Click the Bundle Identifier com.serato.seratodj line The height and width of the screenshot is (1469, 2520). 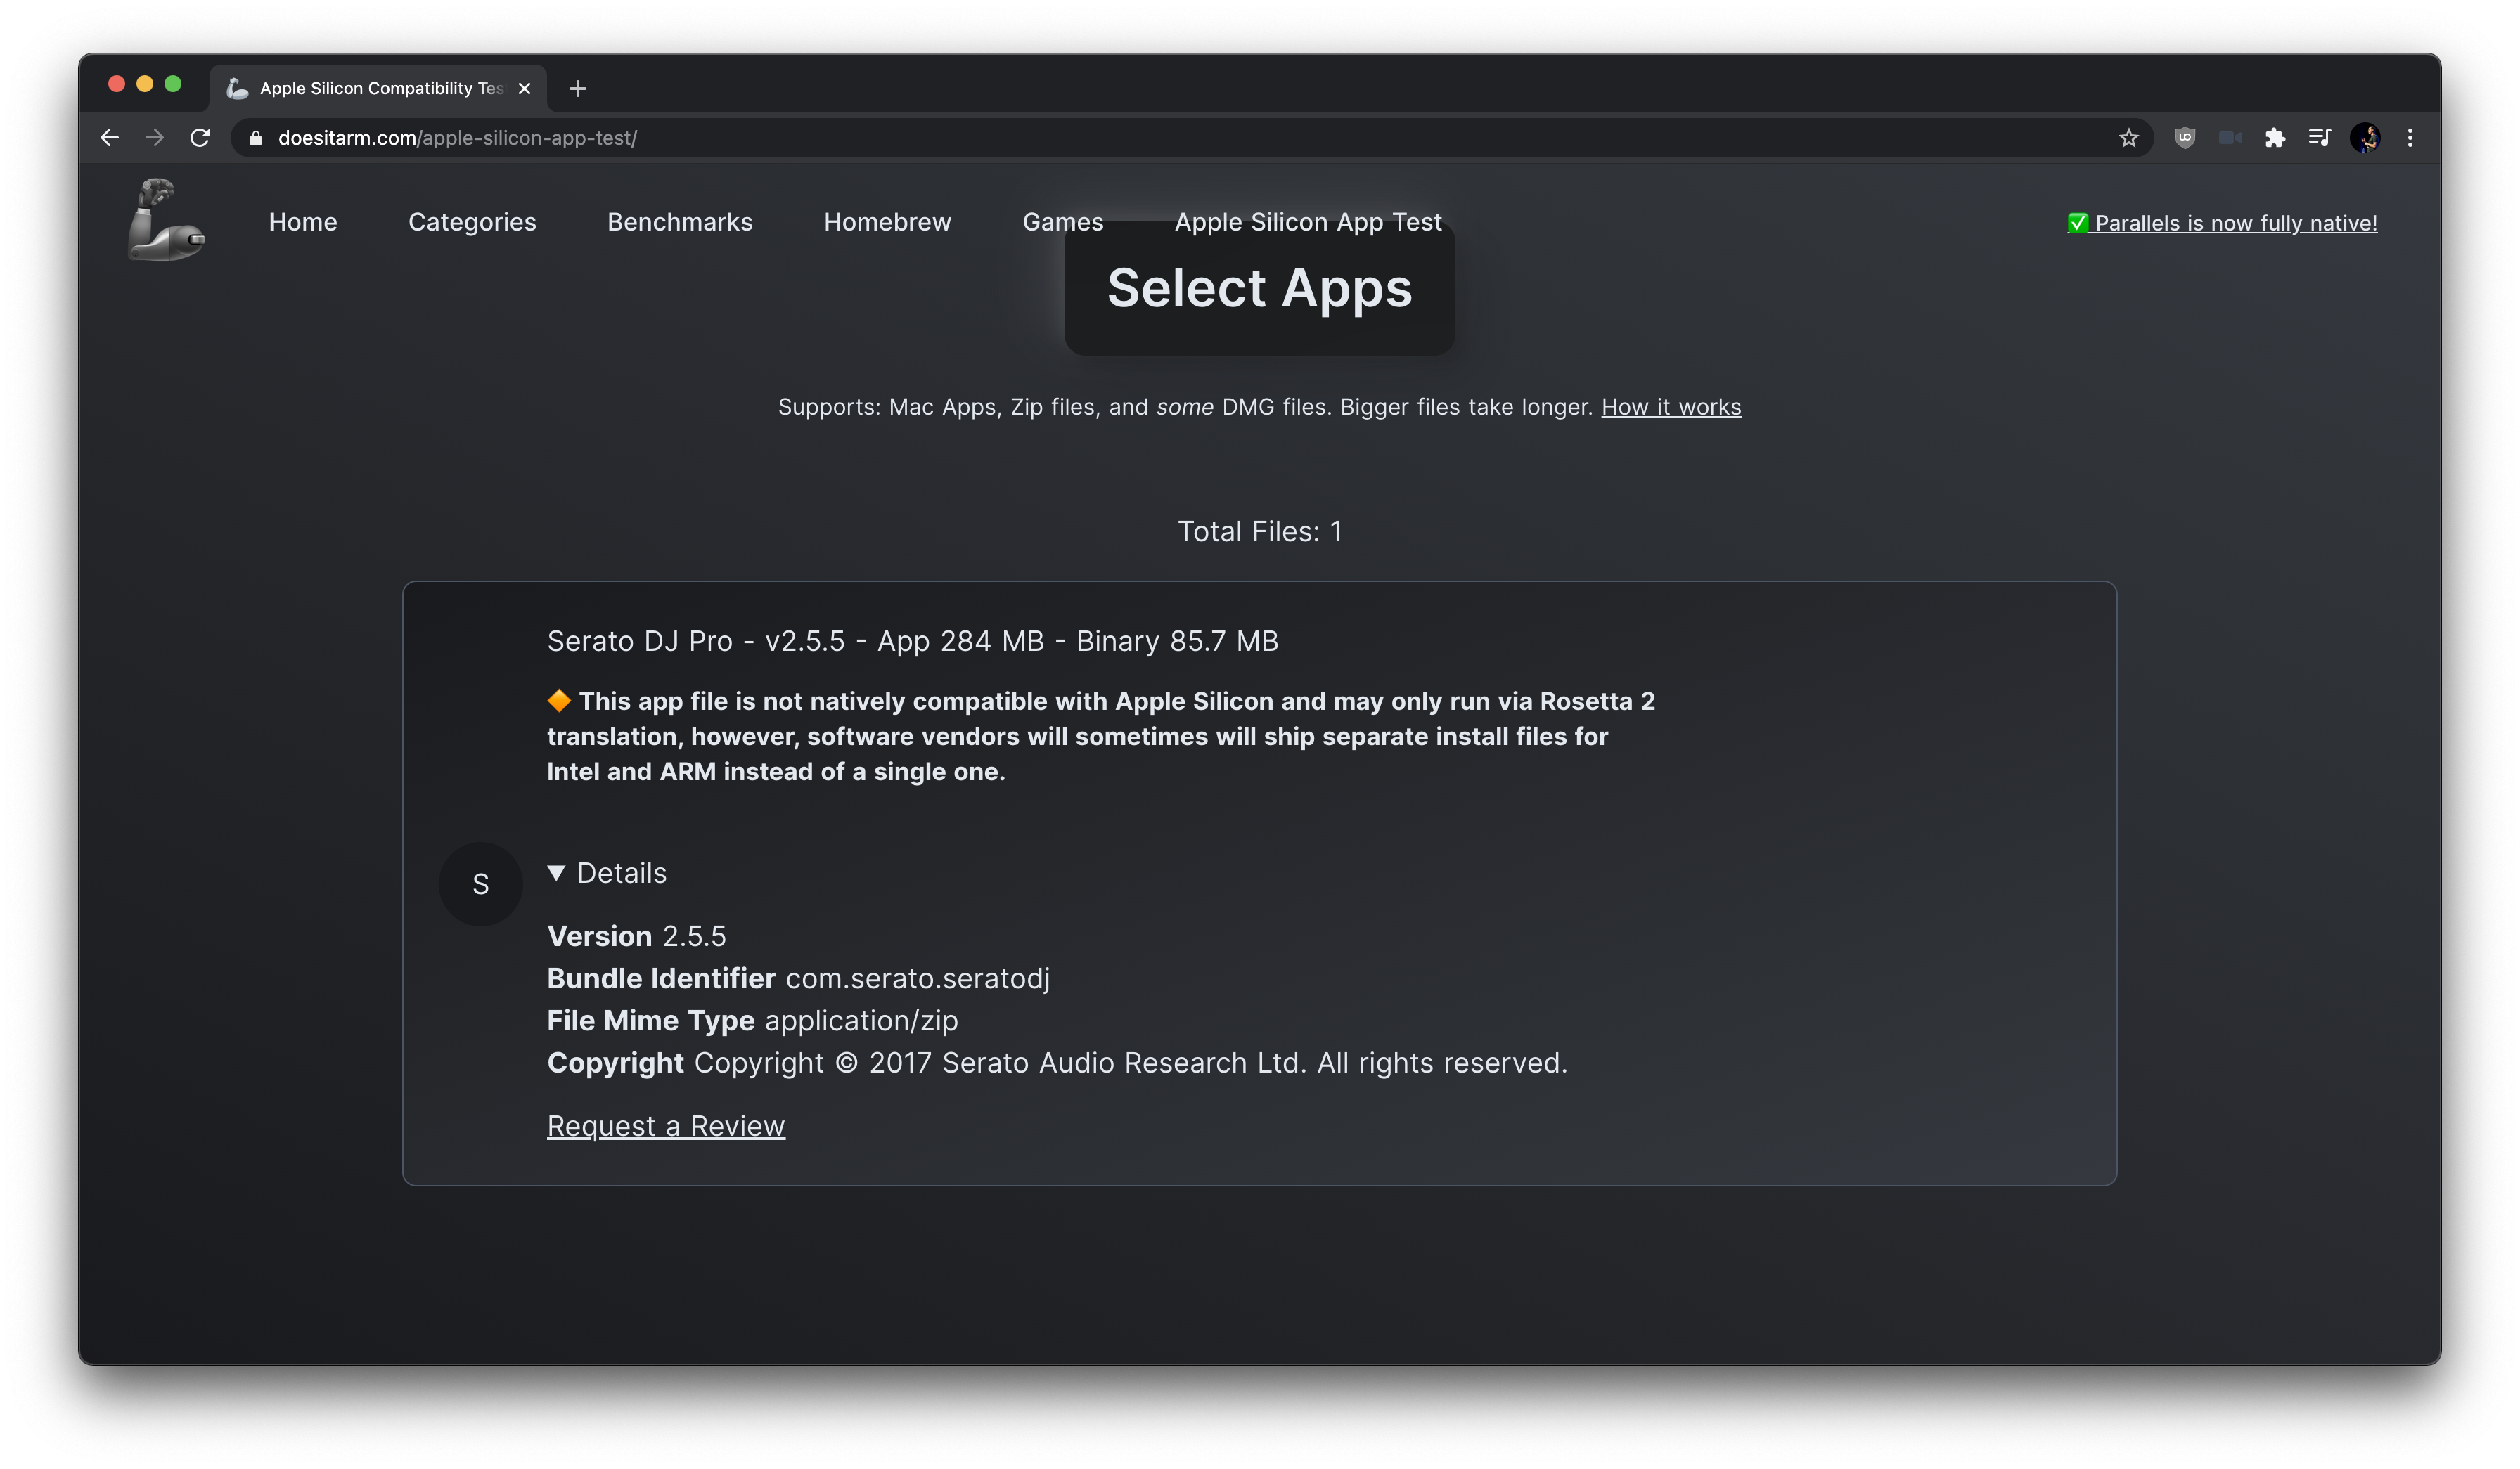point(798,978)
